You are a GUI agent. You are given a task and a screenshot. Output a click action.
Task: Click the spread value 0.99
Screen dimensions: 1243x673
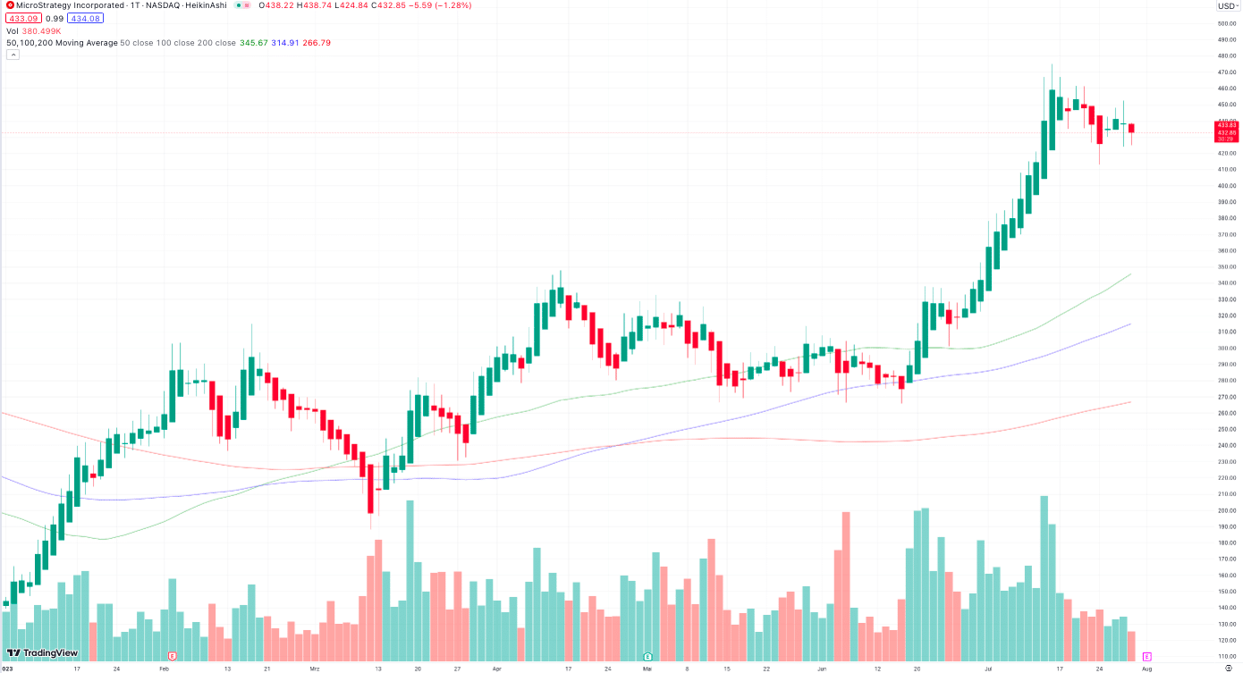point(55,18)
